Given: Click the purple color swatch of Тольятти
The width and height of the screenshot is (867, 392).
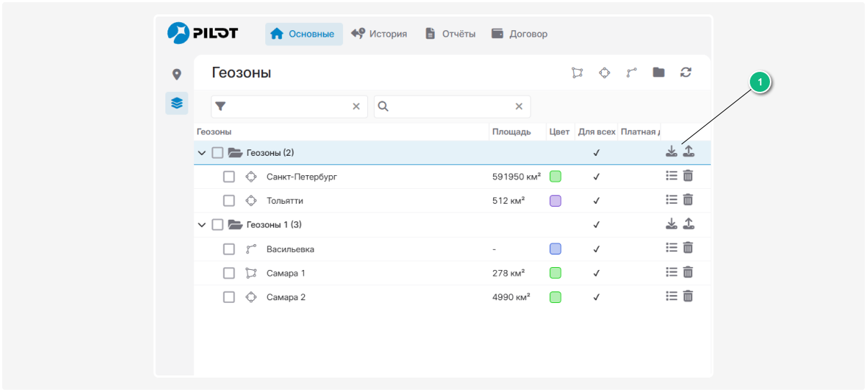Looking at the screenshot, I should coord(555,201).
